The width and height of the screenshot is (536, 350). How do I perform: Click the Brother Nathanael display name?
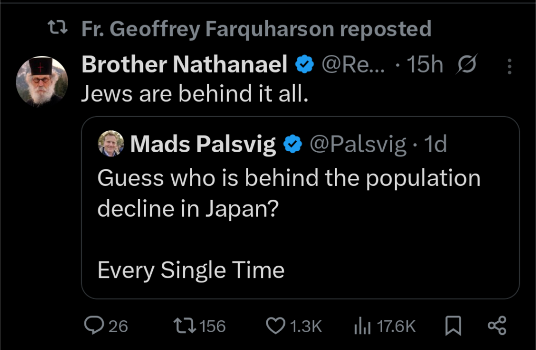184,65
